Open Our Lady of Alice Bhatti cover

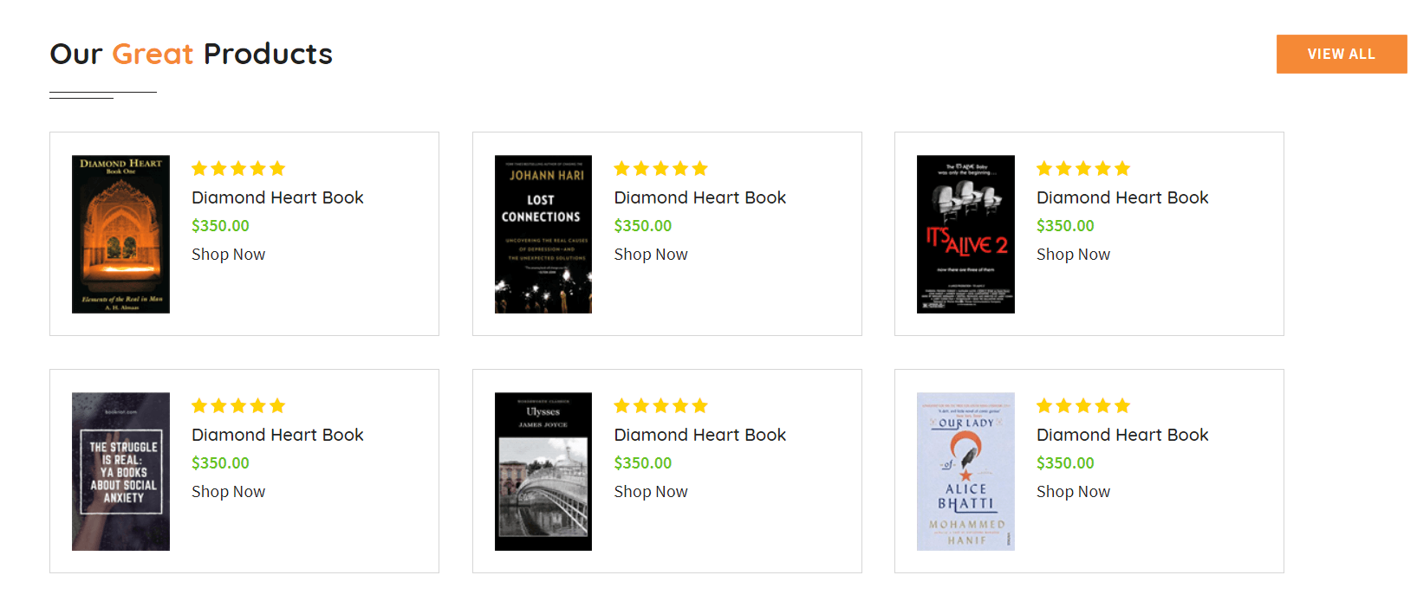[x=965, y=471]
